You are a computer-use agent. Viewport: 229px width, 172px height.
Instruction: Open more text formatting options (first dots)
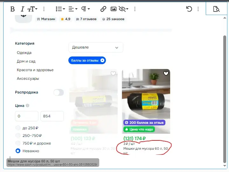pyautogui.click(x=44, y=9)
